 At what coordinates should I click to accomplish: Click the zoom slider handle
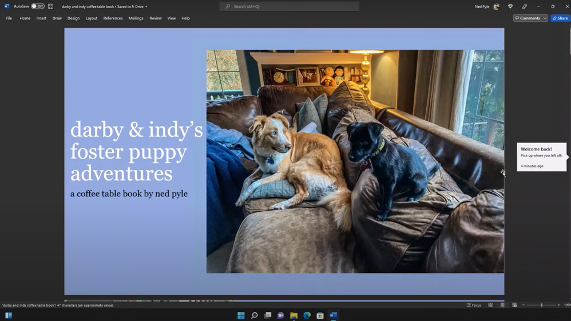point(541,305)
